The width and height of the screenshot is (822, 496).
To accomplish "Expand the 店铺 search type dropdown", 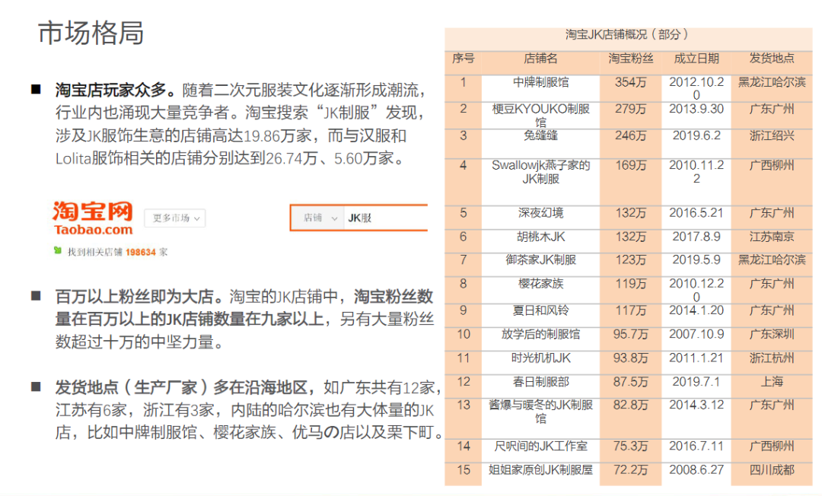I will point(319,218).
